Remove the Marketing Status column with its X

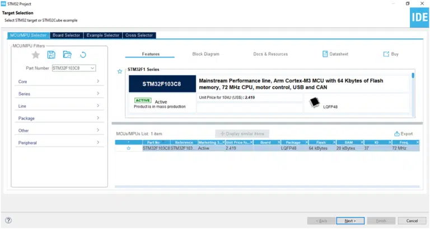pos(223,142)
